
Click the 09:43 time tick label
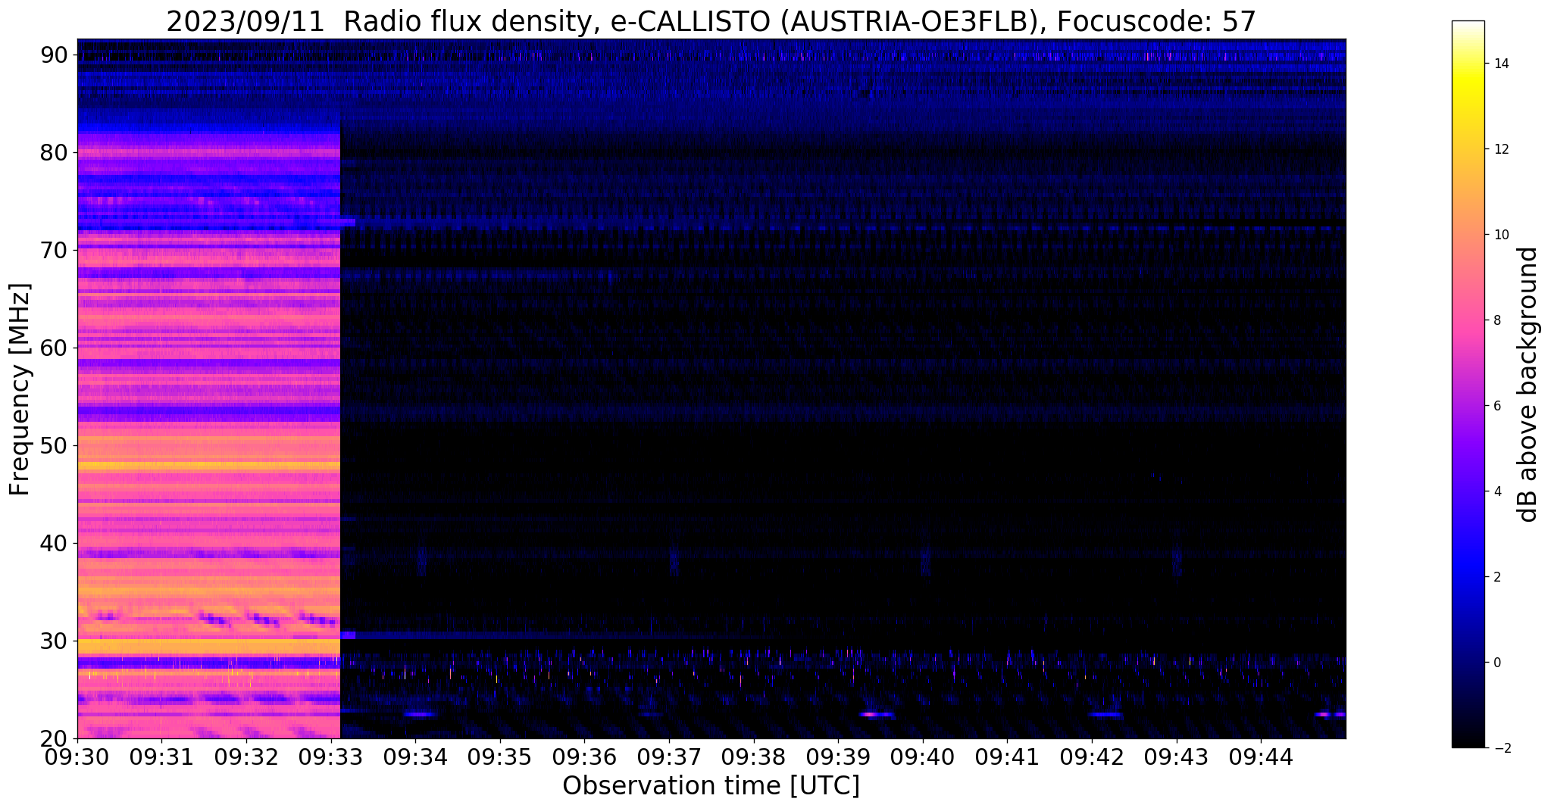coord(1177,756)
